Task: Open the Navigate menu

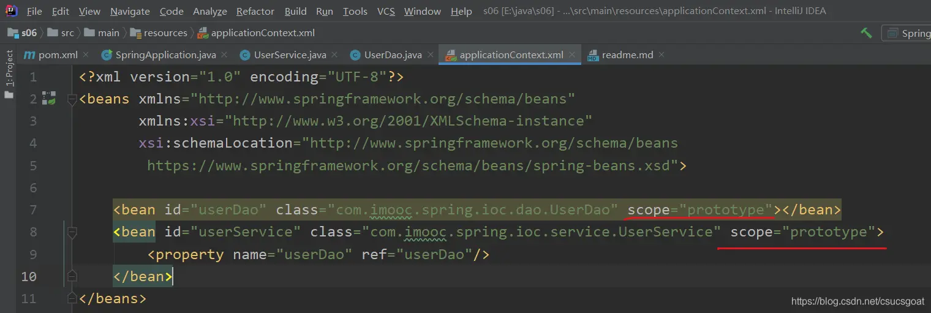Action: [x=130, y=11]
